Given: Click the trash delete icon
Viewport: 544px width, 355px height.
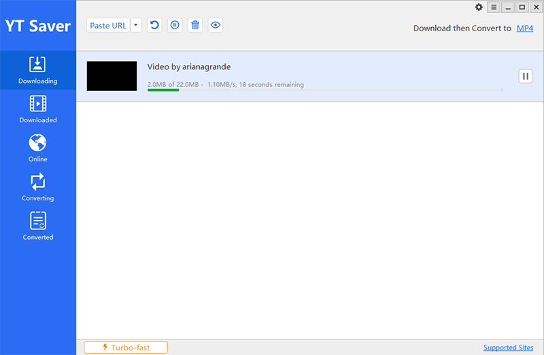Looking at the screenshot, I should click(x=195, y=25).
